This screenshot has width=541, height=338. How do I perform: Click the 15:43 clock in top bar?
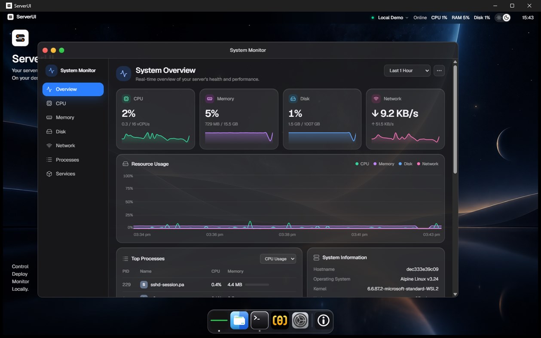click(528, 18)
